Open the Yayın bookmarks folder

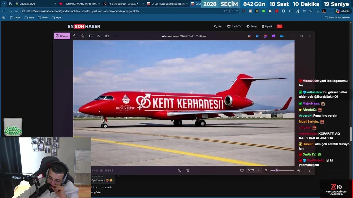[x=56, y=18]
